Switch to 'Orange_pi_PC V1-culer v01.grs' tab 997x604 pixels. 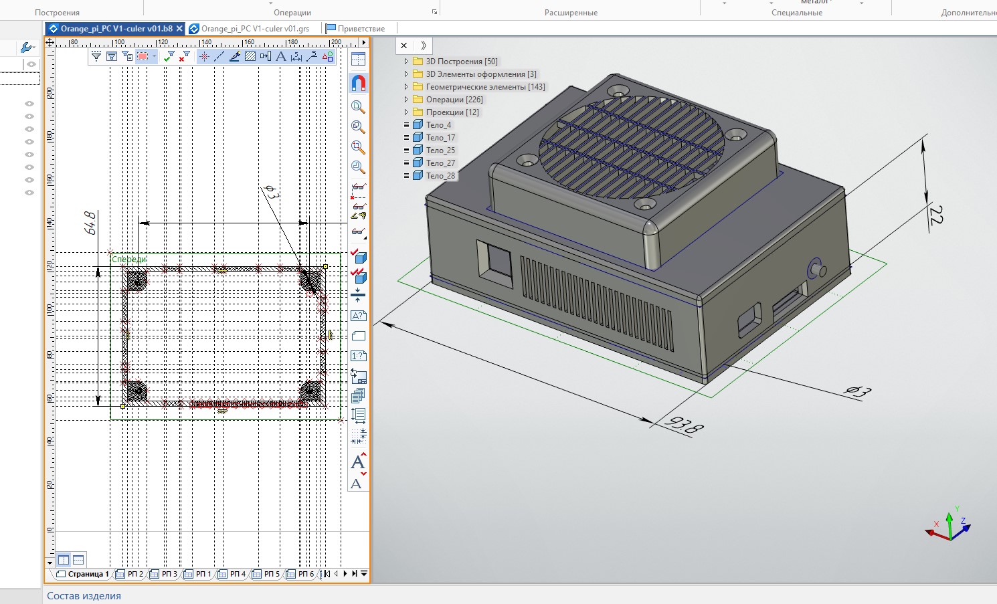tap(255, 29)
